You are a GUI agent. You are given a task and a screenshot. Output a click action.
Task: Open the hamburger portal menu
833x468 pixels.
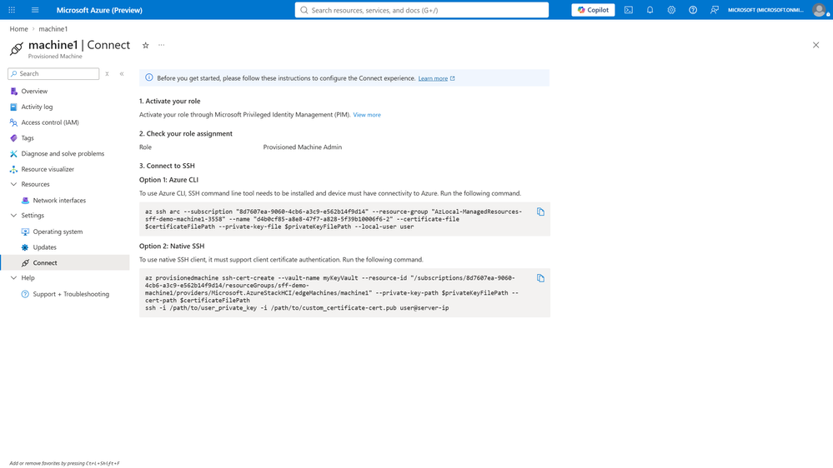[35, 10]
